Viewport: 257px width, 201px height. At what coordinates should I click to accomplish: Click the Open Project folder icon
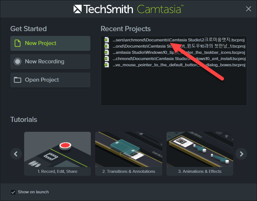[x=18, y=80]
